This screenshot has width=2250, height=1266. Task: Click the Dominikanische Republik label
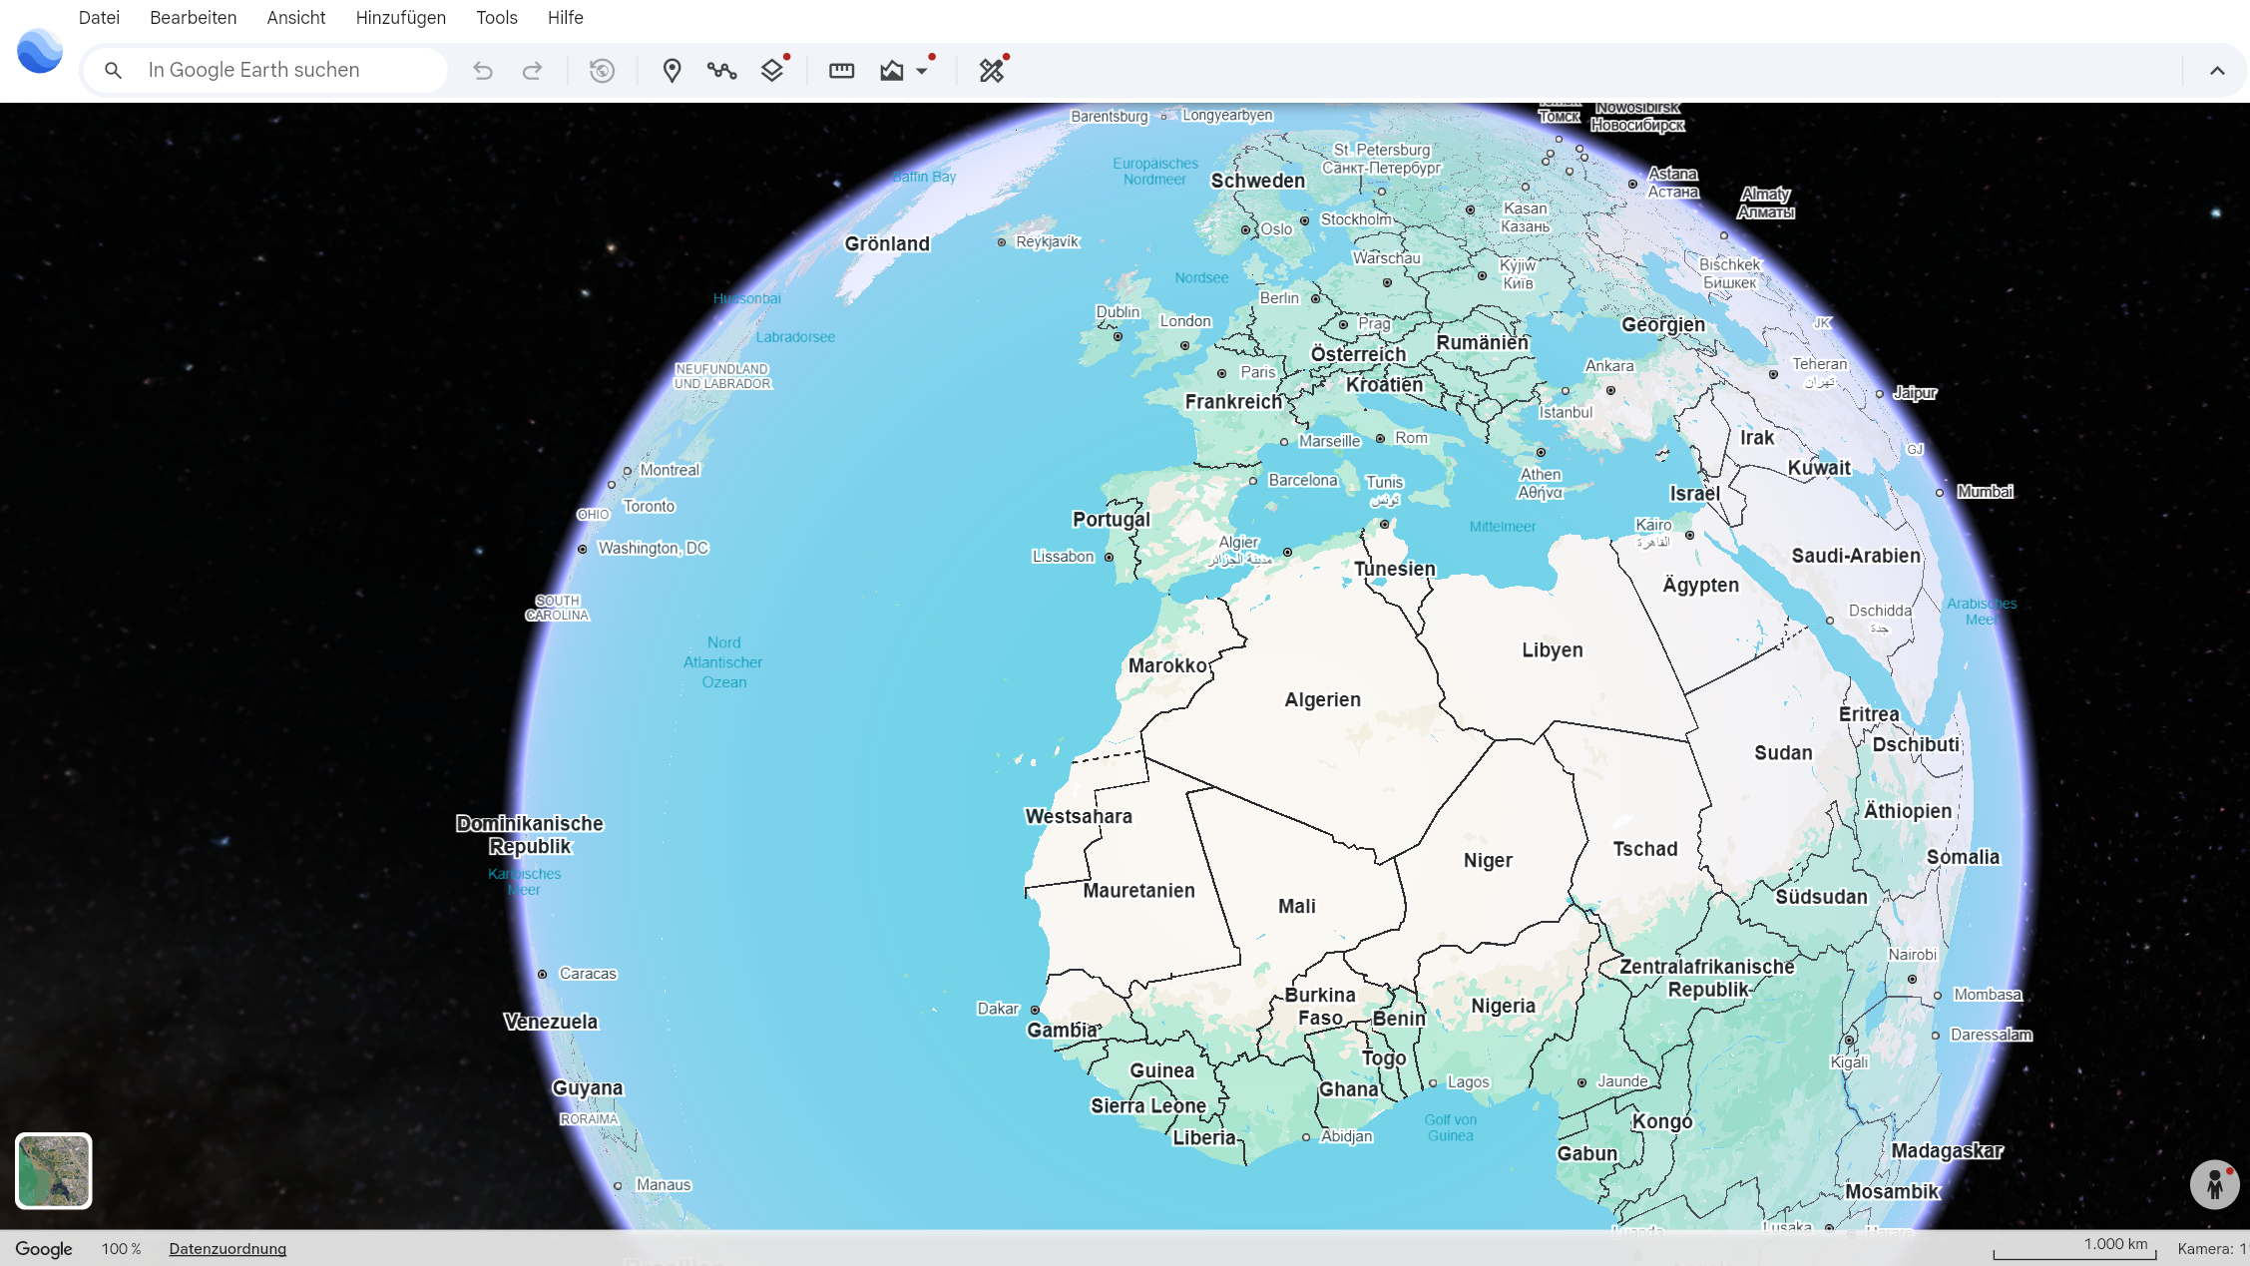530,836
